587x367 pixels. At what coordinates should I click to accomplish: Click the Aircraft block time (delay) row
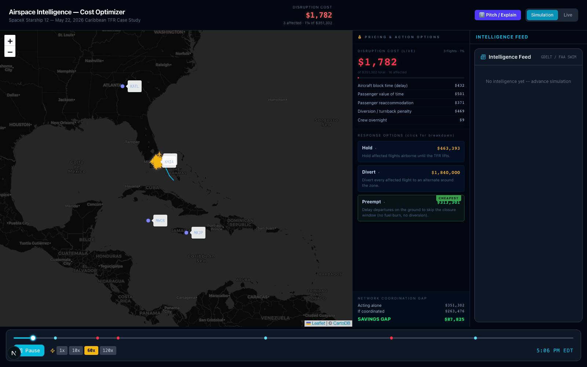tap(411, 86)
